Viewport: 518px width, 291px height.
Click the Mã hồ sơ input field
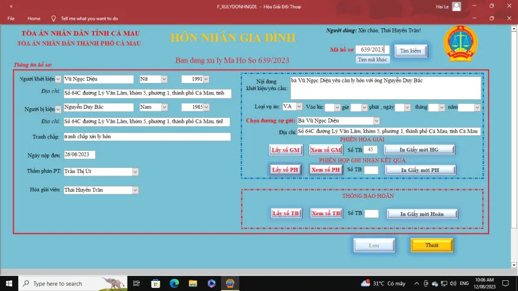(x=372, y=50)
